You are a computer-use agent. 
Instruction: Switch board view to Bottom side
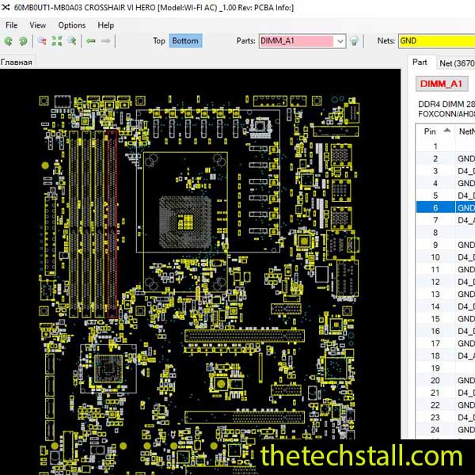pos(185,40)
